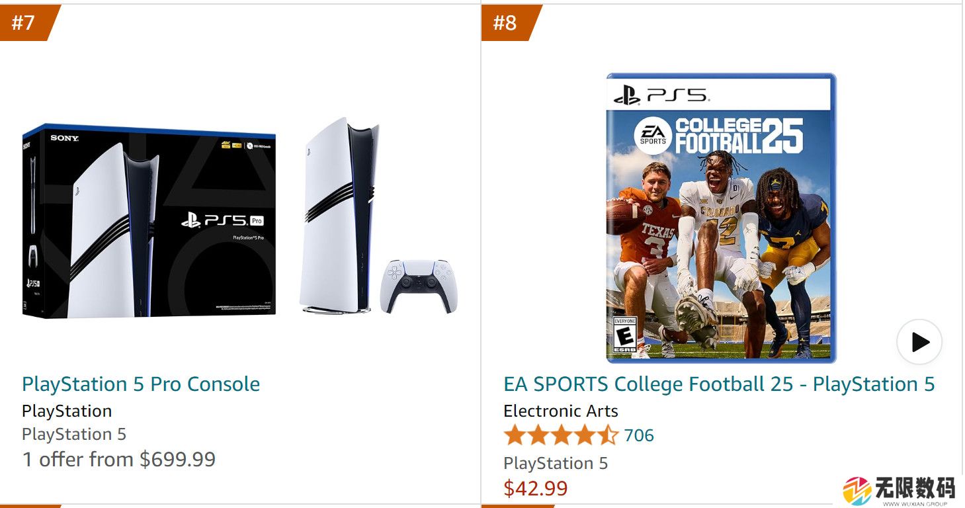This screenshot has width=965, height=508.
Task: Open the PlayStation 5 Pro Console link
Action: click(x=141, y=384)
